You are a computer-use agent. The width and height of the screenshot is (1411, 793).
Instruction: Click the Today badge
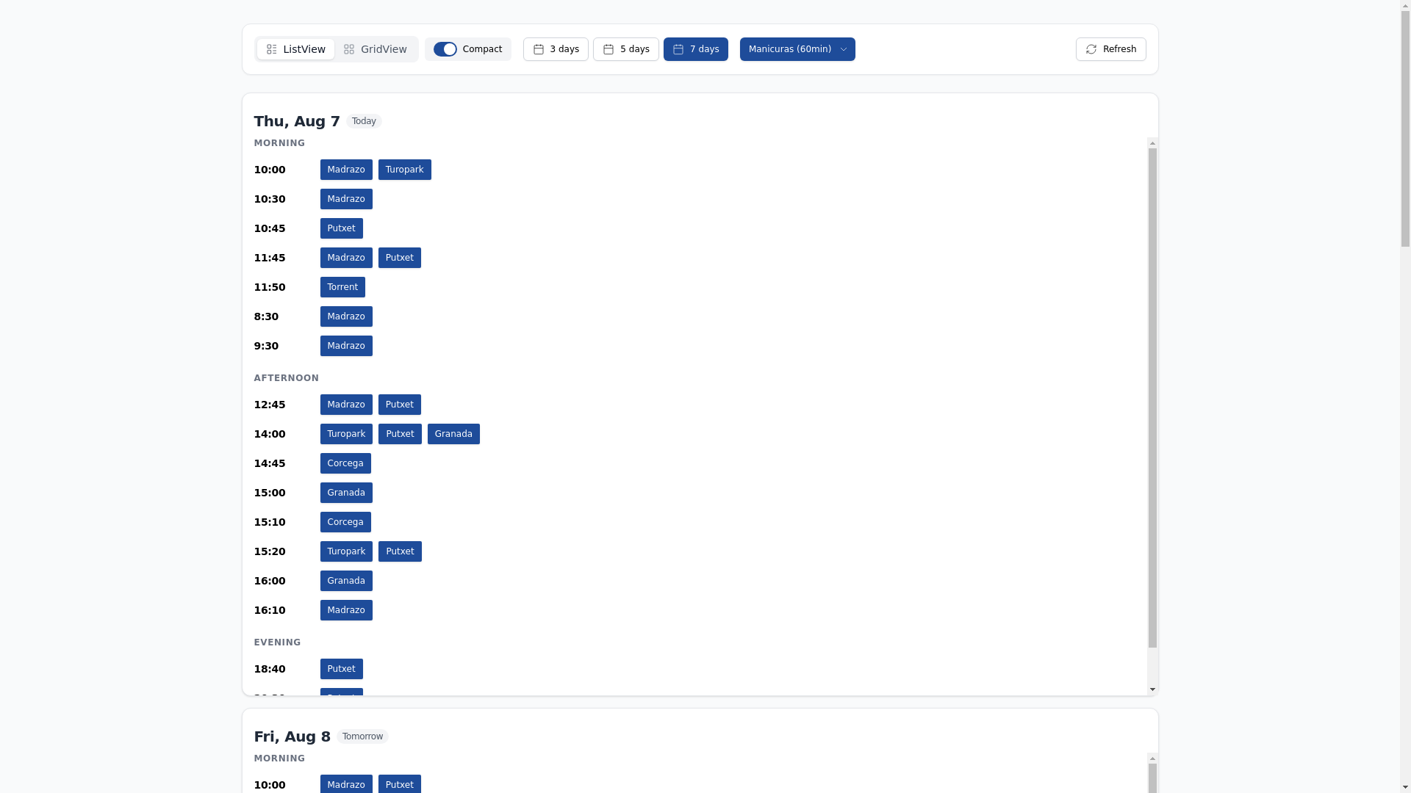364,121
